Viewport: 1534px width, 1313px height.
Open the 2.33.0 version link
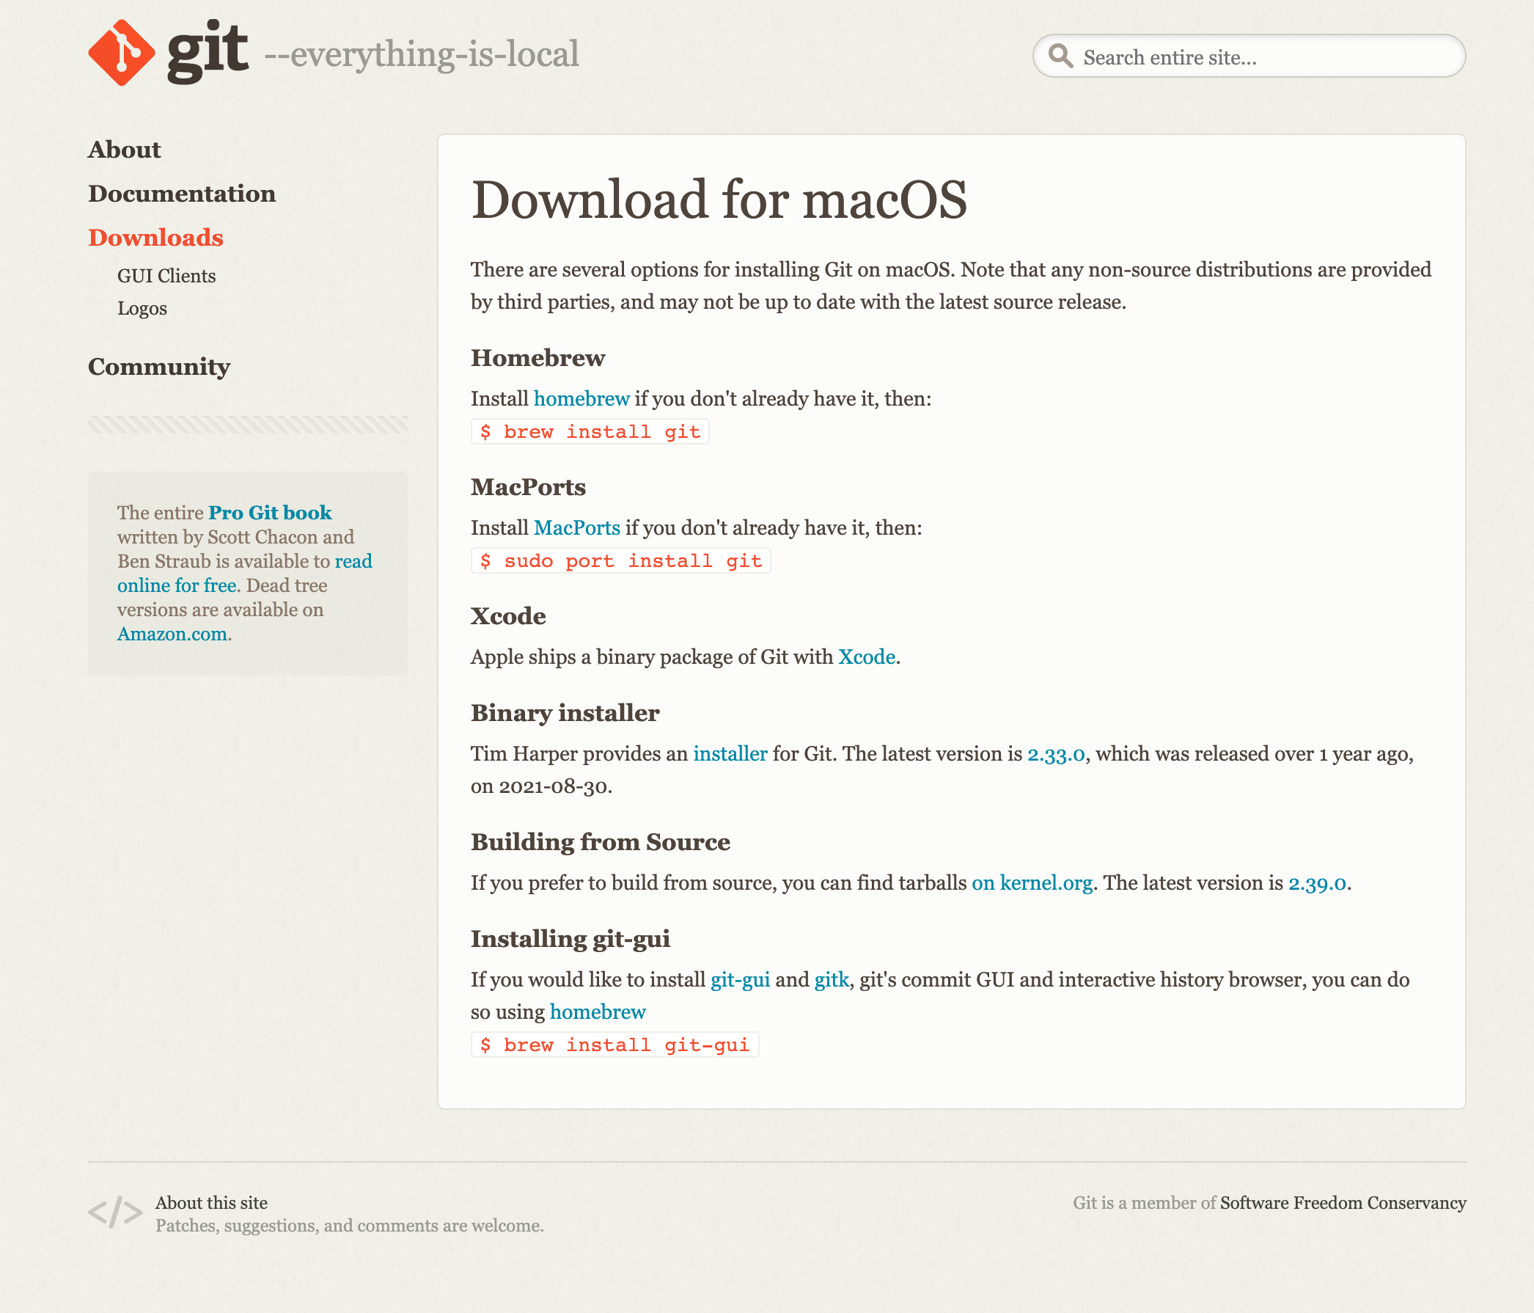pyautogui.click(x=1057, y=754)
